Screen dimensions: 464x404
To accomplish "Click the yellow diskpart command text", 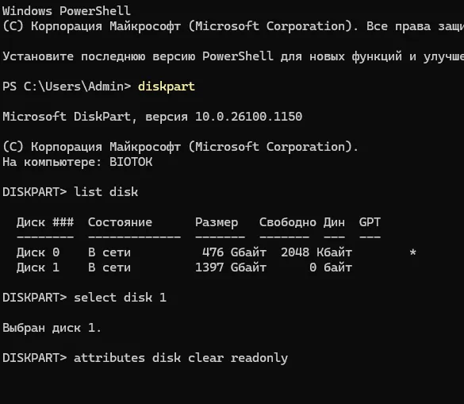I will click(167, 87).
